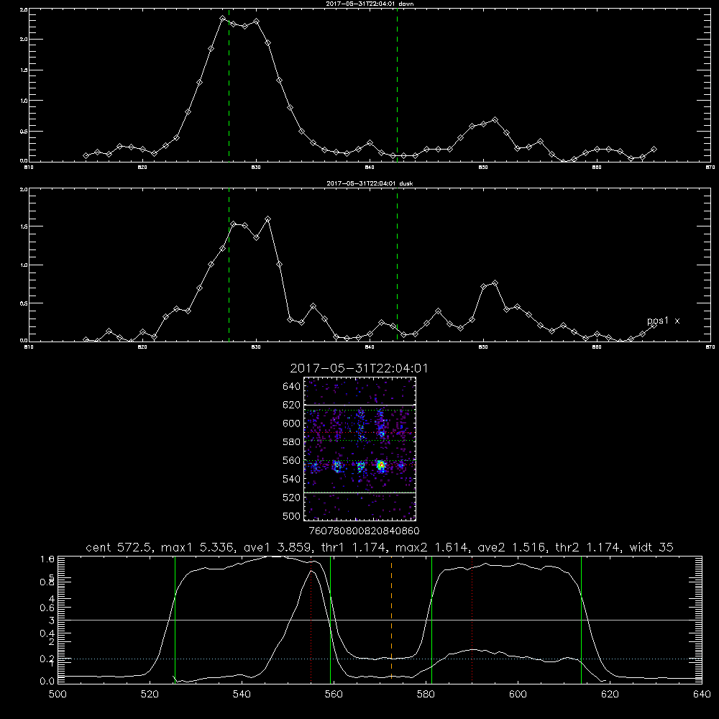Click the green vertical line near 525 in bottom plot
Screen dimensions: 719x719
[x=175, y=619]
